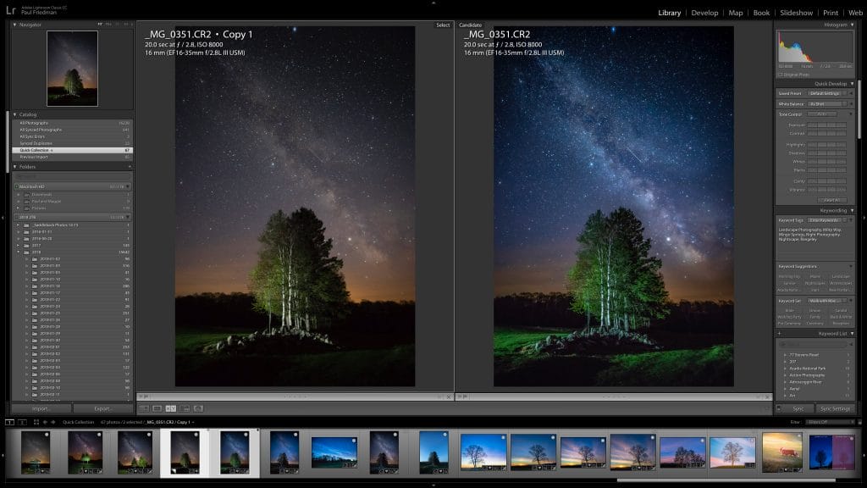This screenshot has height=488, width=867.
Task: Open the White Balance As Shot dropdown
Action: click(x=826, y=103)
